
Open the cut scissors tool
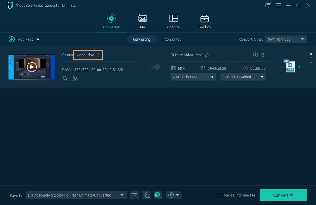pyautogui.click(x=75, y=78)
